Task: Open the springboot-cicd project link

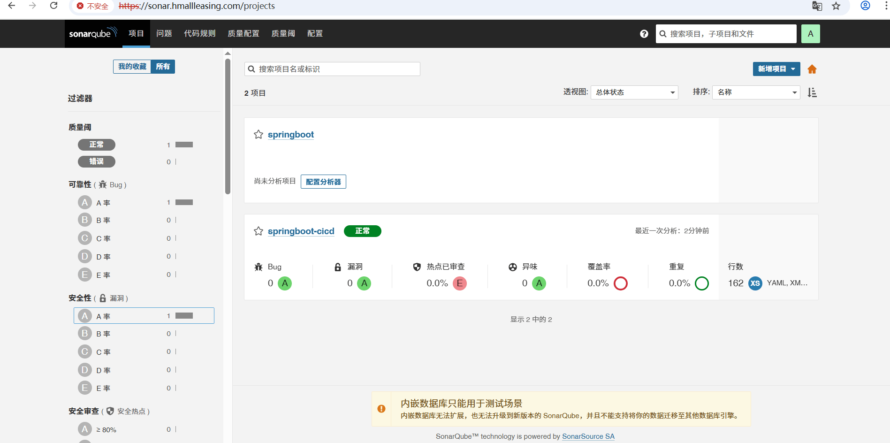Action: pyautogui.click(x=301, y=231)
